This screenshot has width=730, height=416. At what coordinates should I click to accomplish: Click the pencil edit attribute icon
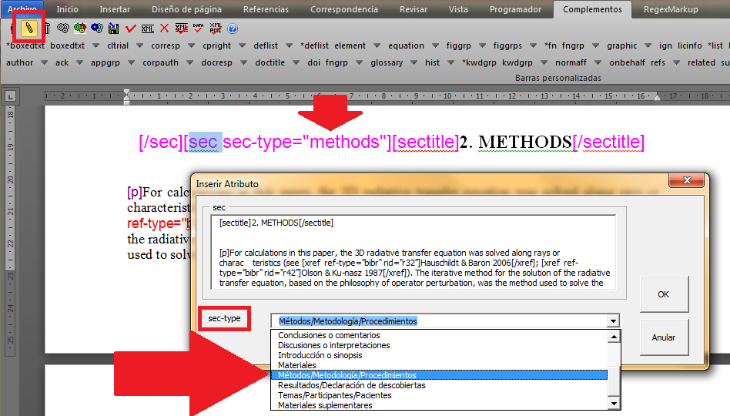[30, 29]
